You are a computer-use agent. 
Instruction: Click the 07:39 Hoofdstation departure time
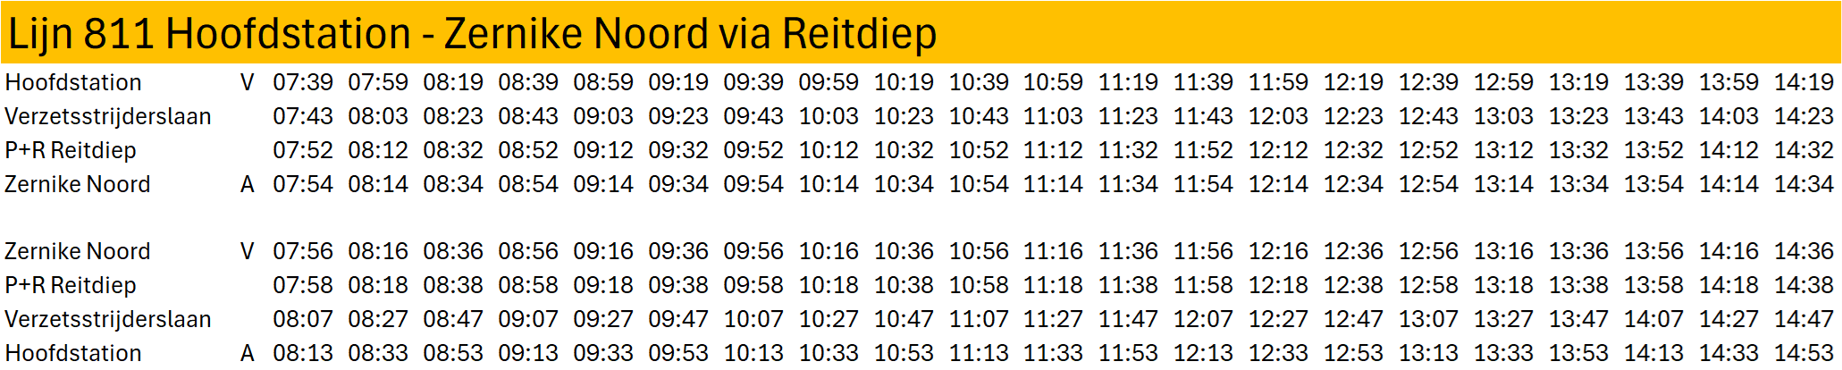[303, 82]
